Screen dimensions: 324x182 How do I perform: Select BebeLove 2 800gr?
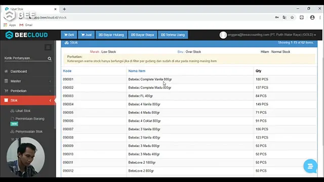click(x=141, y=171)
